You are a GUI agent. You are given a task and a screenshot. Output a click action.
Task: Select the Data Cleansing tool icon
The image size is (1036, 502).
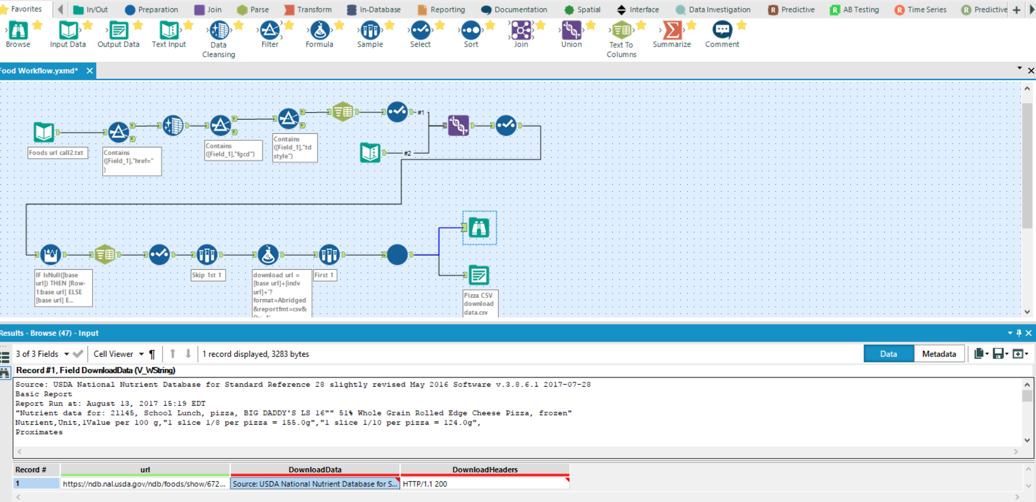pos(219,31)
